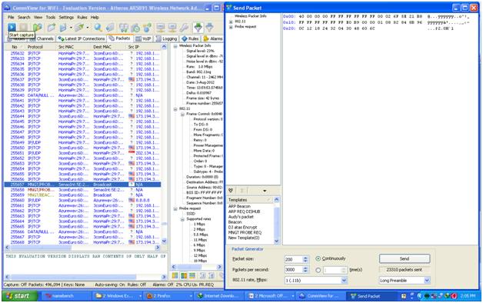The height and width of the screenshot is (303, 483).
Task: Click the packet list vertical scrollbar down arrow
Action: point(164,241)
